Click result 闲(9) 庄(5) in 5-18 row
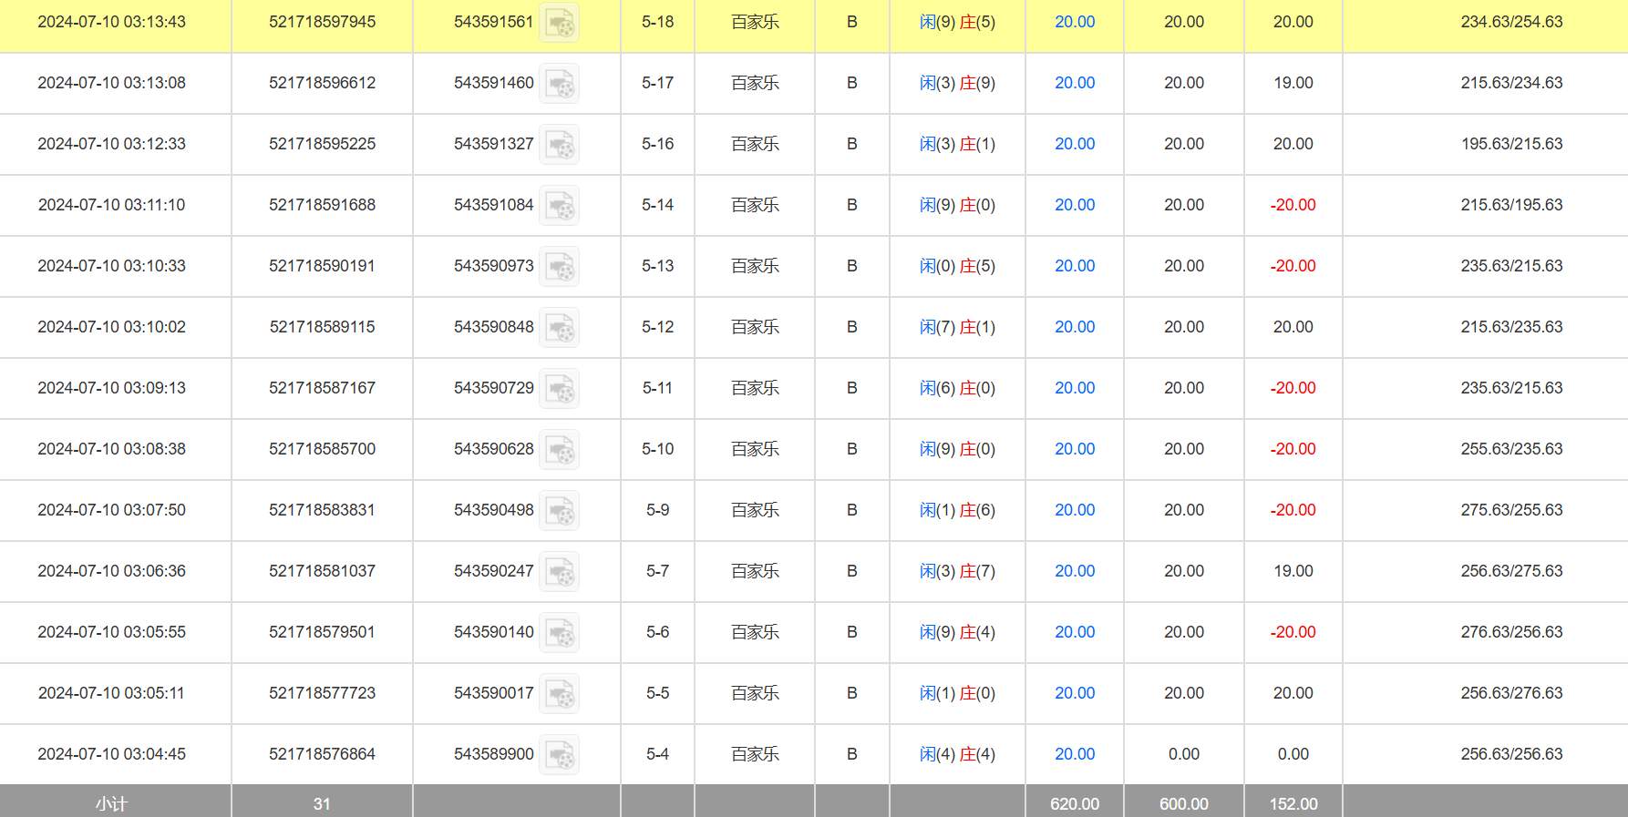Viewport: 1628px width, 817px height. point(957,22)
